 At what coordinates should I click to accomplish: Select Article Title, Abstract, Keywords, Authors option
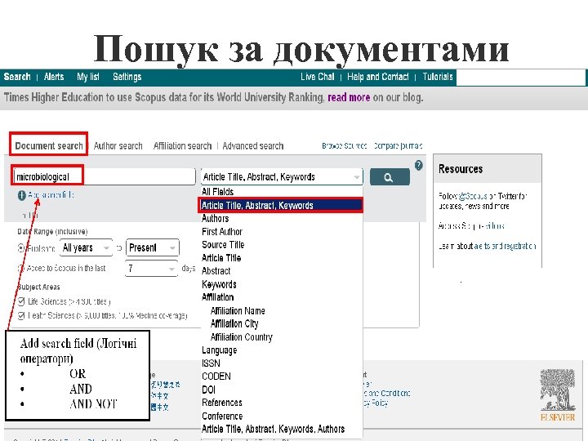pyautogui.click(x=273, y=429)
